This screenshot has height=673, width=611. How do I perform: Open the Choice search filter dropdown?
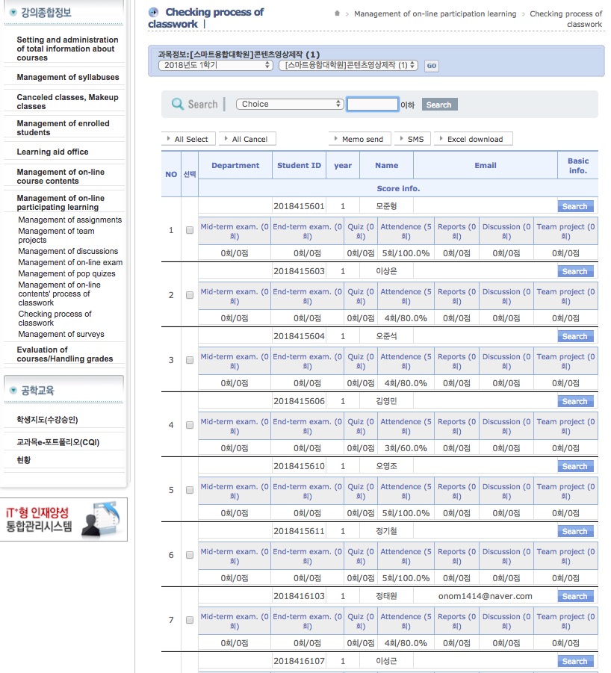[x=290, y=104]
